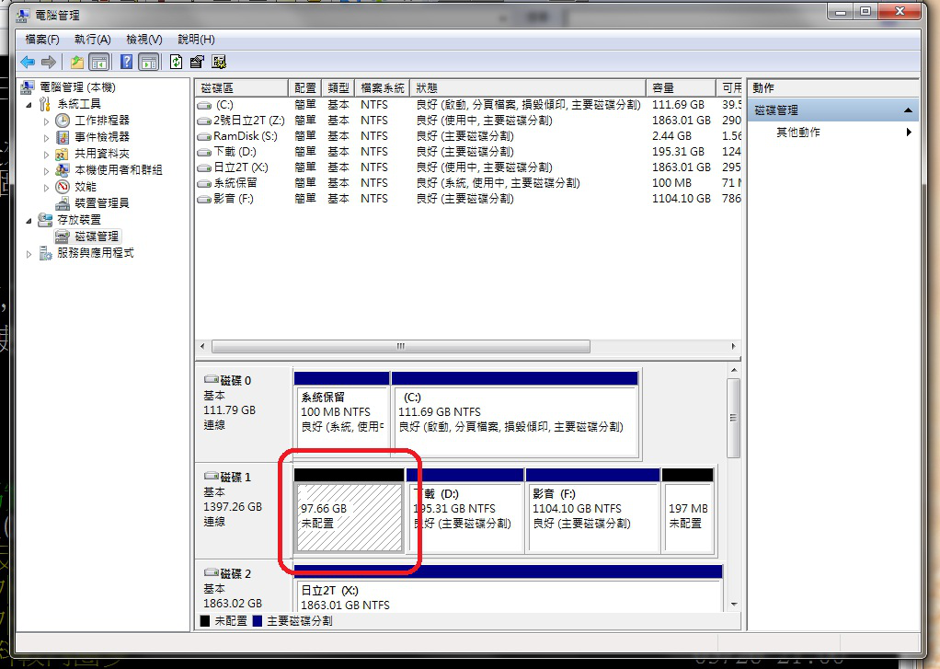The width and height of the screenshot is (940, 669).
Task: Select the 197 MB 未配置 partition block
Action: pyautogui.click(x=688, y=512)
